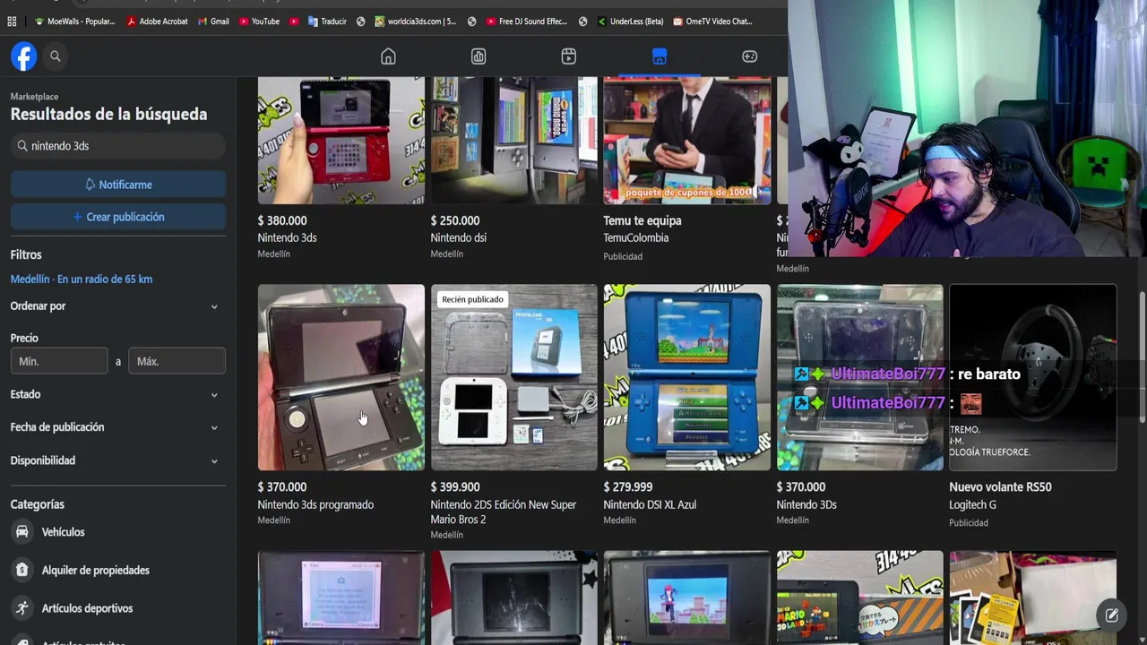
Task: Open the MoeWalls bookmark
Action: pos(75,21)
